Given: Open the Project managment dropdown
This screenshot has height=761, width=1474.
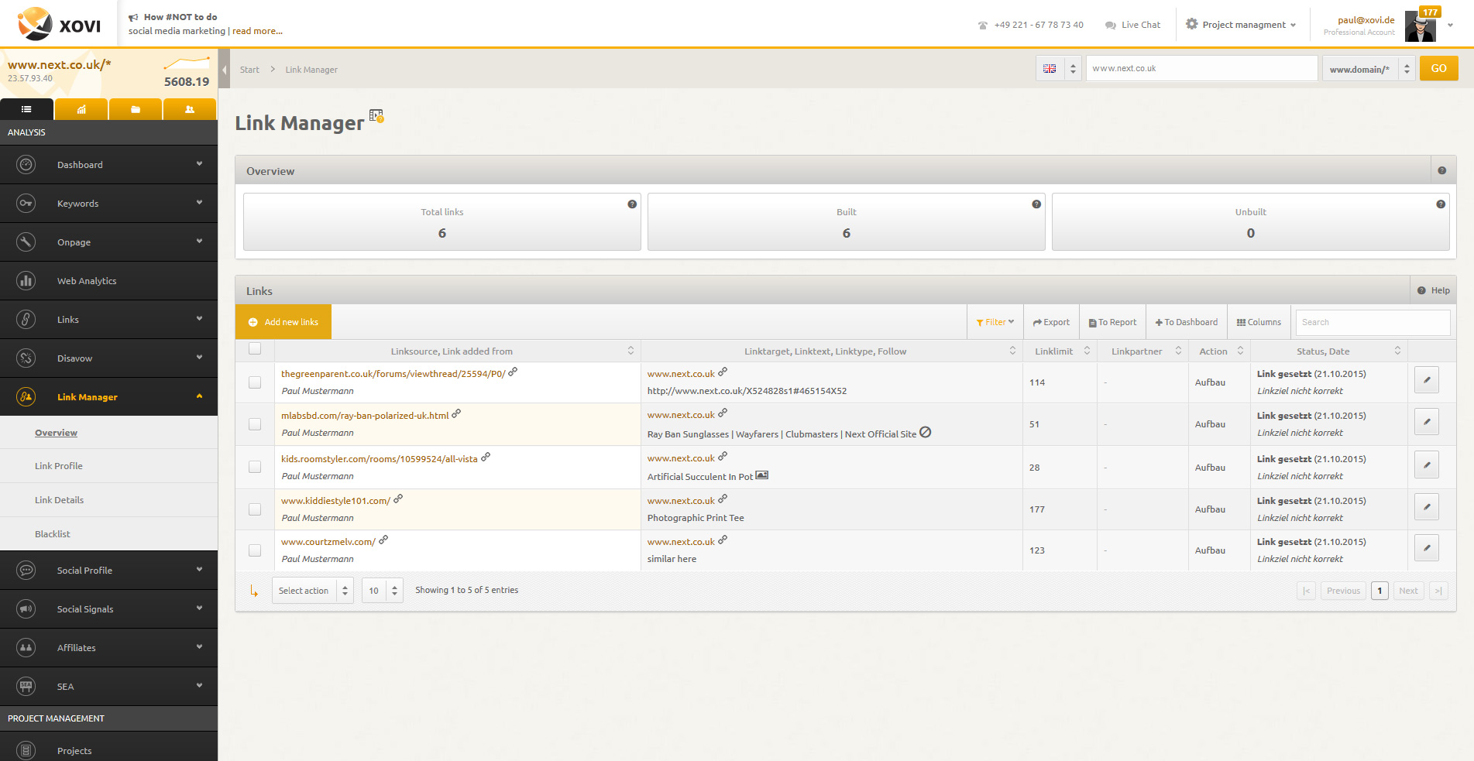Looking at the screenshot, I should click(1241, 25).
